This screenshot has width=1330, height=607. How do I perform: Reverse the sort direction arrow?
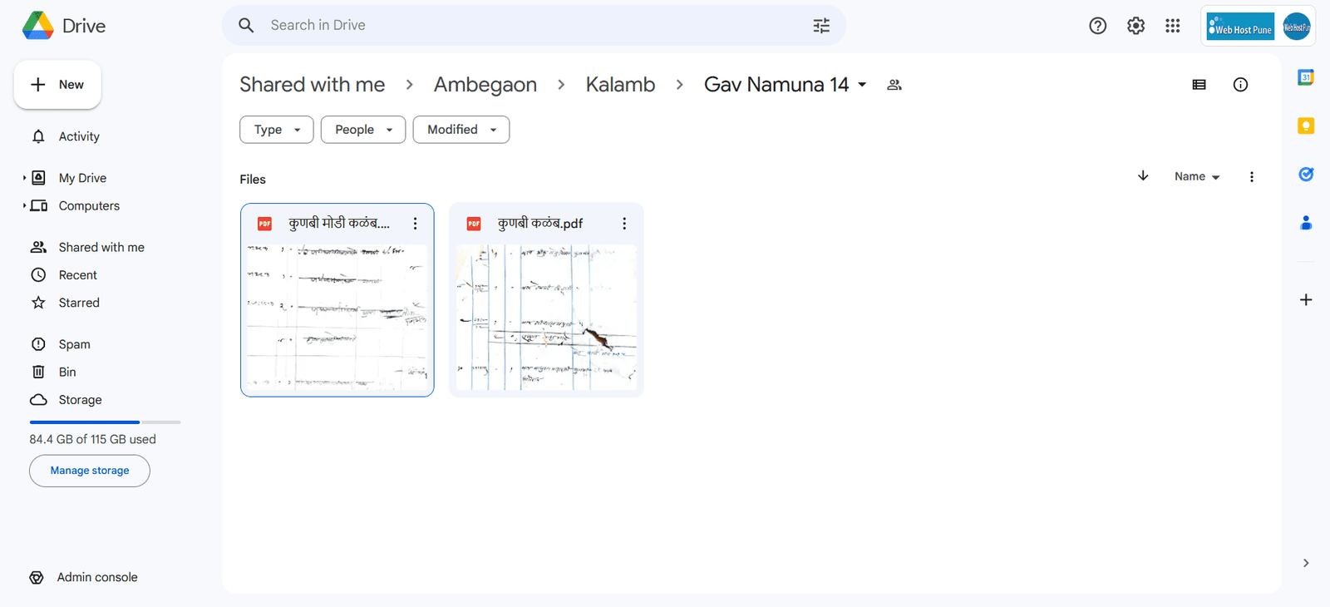click(1143, 176)
